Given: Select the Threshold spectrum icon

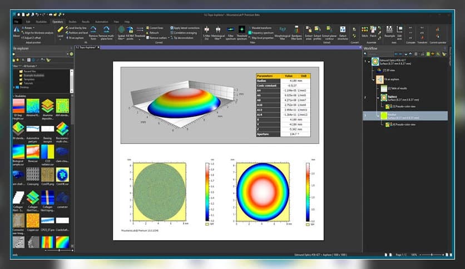Looking at the screenshot, I should 242,29.
